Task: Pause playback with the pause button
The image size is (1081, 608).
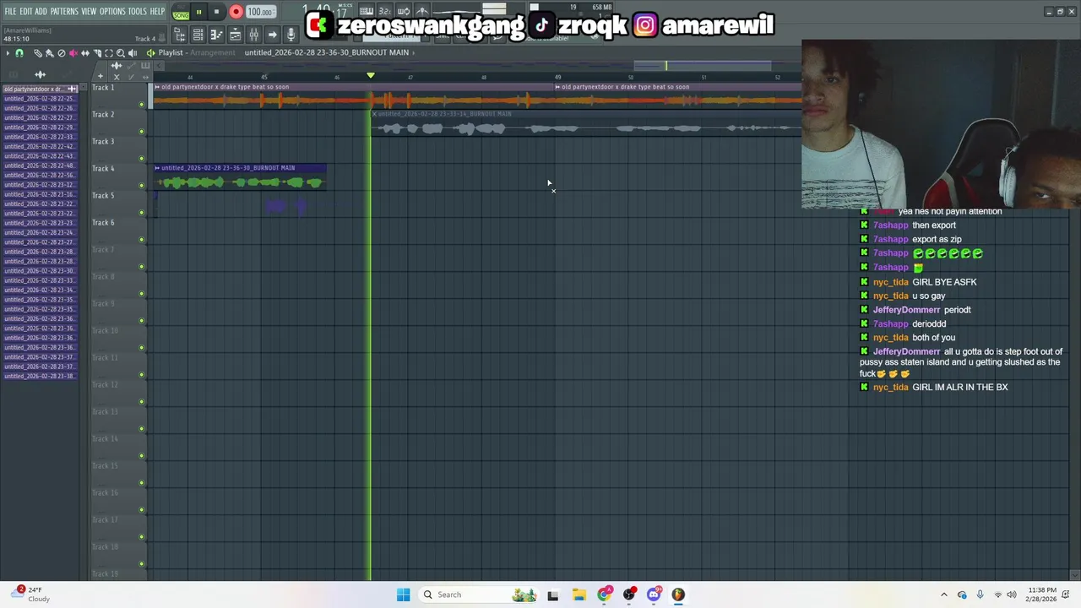Action: [x=198, y=12]
